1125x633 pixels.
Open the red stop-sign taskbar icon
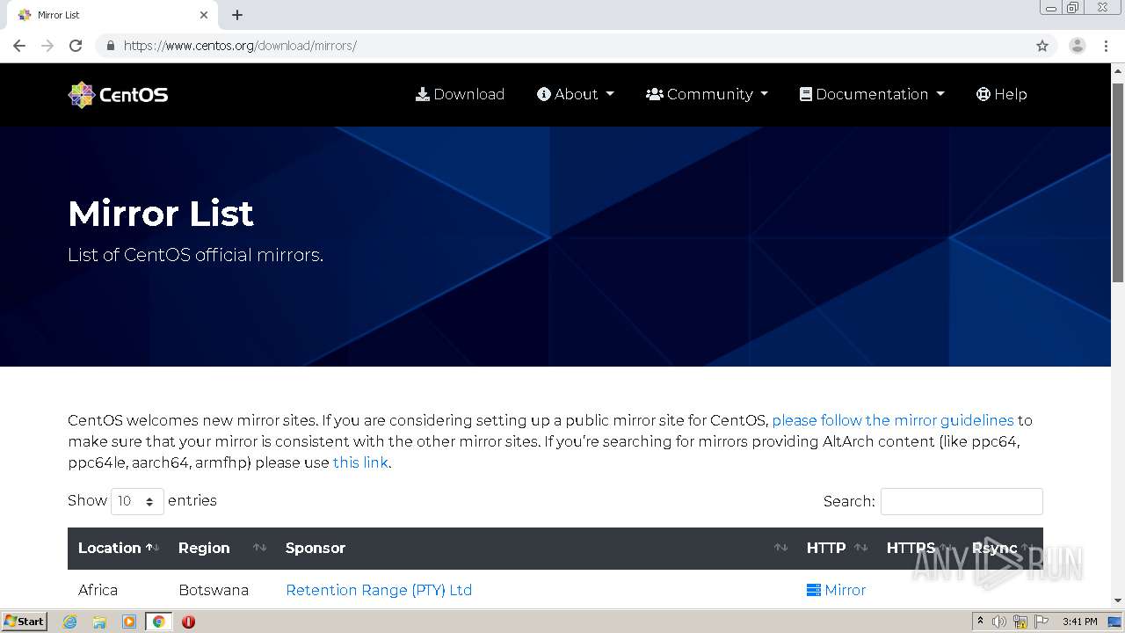pyautogui.click(x=188, y=622)
